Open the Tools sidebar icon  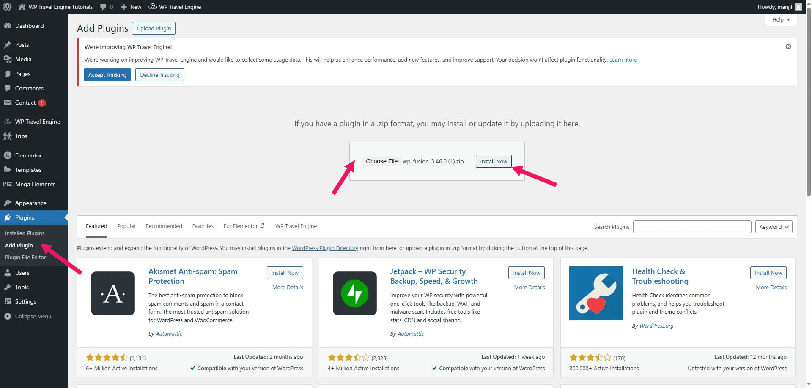coord(8,287)
